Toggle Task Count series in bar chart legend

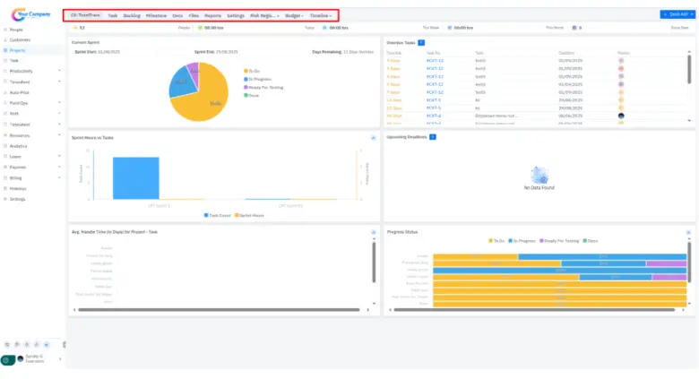220,215
